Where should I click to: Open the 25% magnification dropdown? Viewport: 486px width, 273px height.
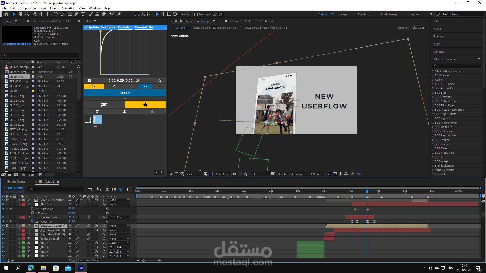coord(194,174)
